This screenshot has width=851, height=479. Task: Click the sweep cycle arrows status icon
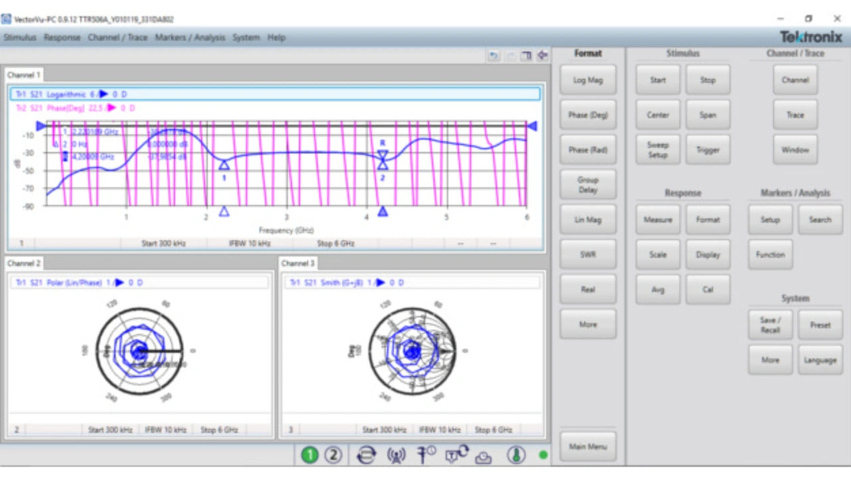(x=366, y=455)
